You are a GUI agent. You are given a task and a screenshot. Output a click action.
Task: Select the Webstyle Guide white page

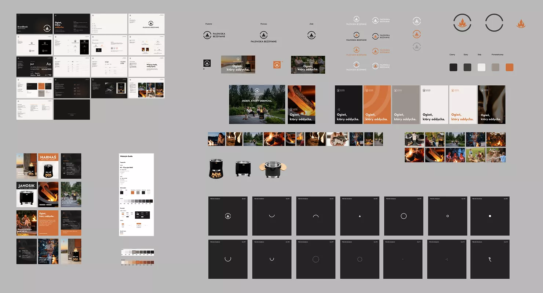pyautogui.click(x=136, y=194)
